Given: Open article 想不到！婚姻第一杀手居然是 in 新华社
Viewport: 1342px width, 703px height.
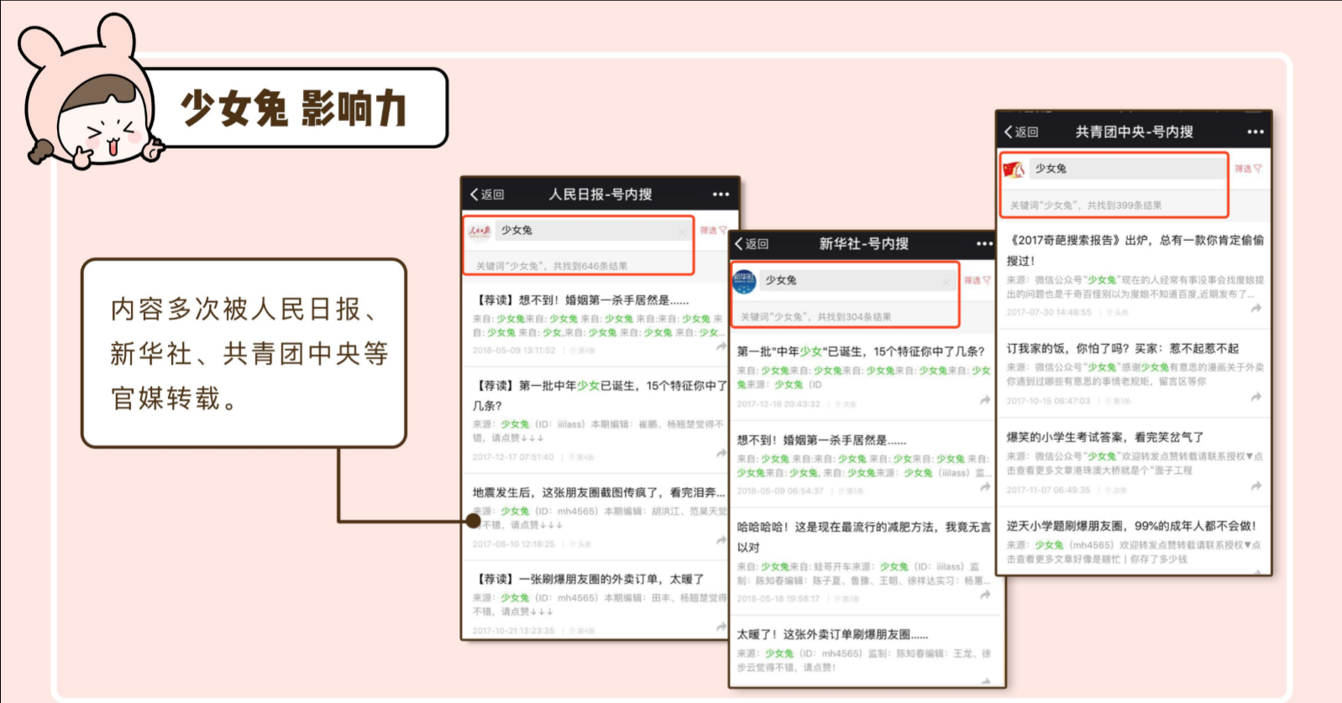Looking at the screenshot, I should tap(822, 440).
